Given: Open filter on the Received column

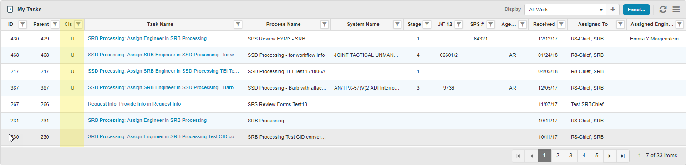Looking at the screenshot, I should click(x=561, y=25).
